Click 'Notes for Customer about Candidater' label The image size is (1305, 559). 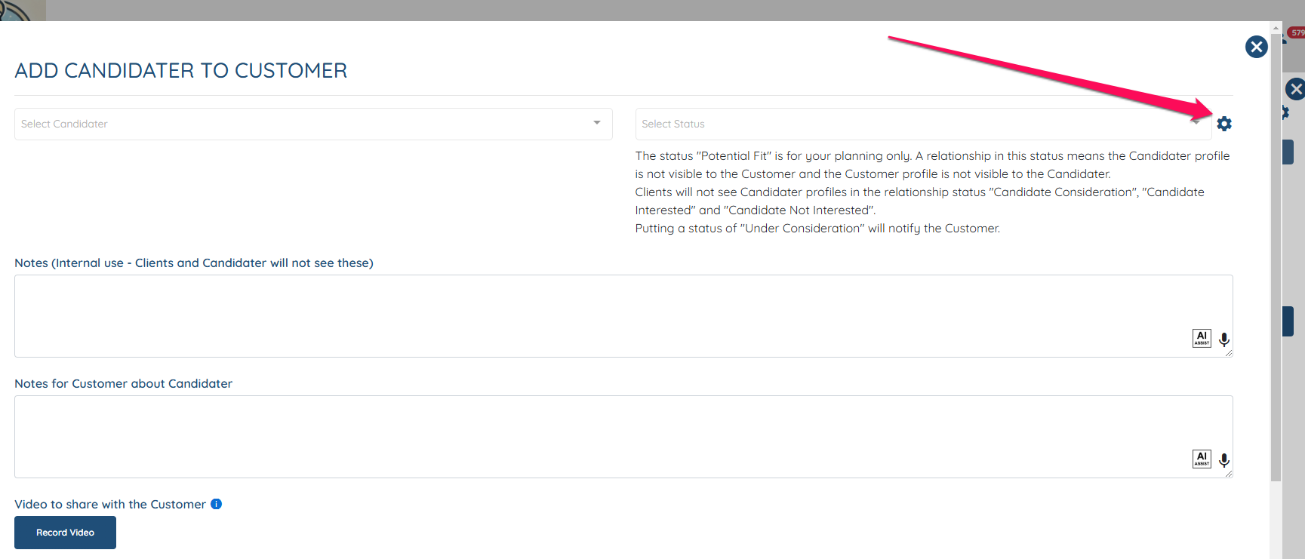click(x=123, y=383)
